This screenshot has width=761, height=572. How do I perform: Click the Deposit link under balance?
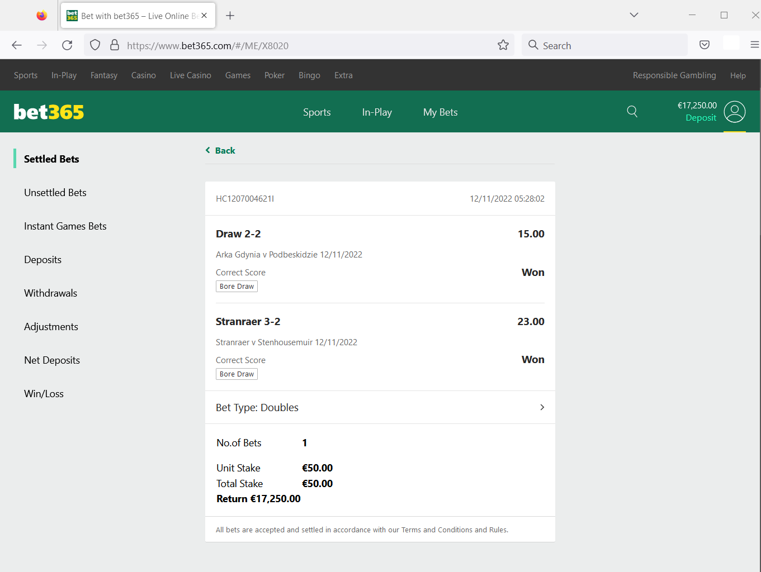[x=701, y=118]
